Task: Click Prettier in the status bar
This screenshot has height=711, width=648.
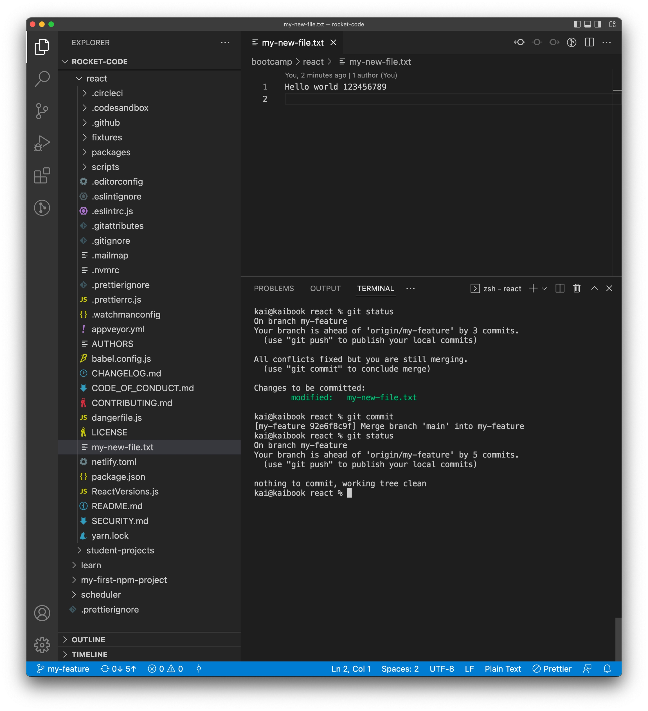Action: [x=552, y=669]
